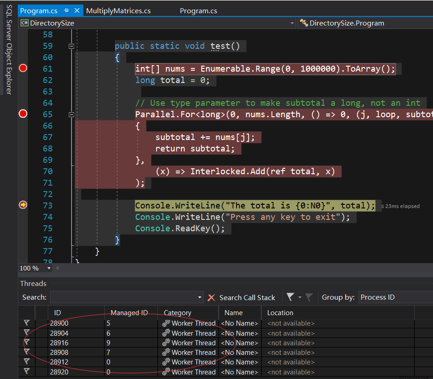433x379 pixels.
Task: Click the closing brace on line 76
Action: [117, 239]
